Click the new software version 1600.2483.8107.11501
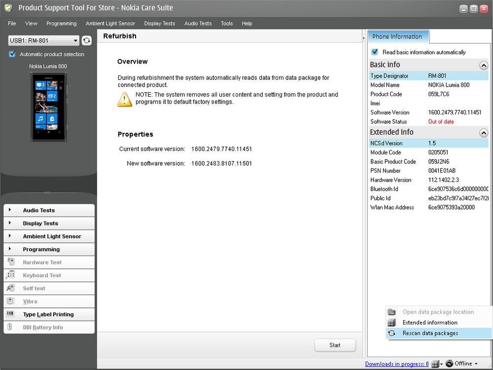The height and width of the screenshot is (370, 493). [x=221, y=163]
